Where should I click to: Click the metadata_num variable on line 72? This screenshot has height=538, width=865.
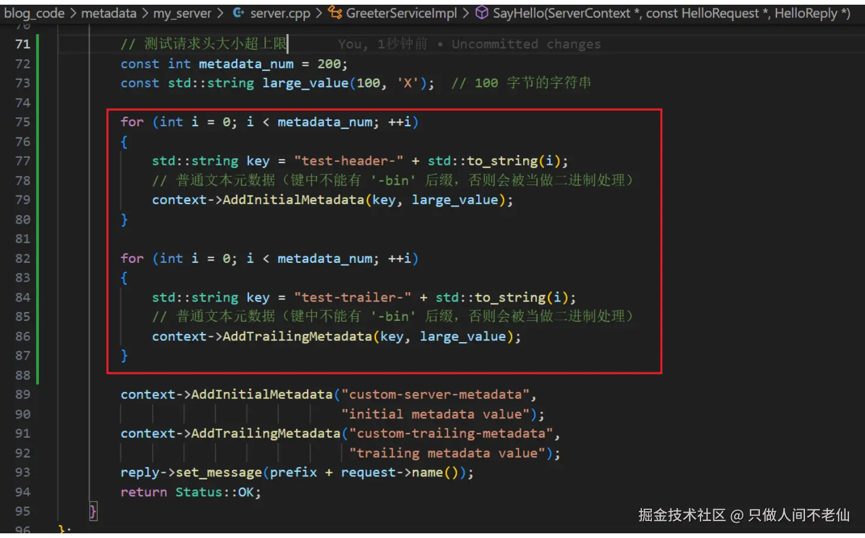pos(246,64)
